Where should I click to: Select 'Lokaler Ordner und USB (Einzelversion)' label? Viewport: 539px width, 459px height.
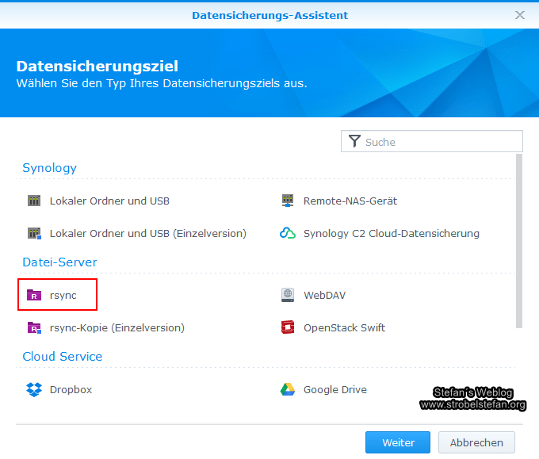(x=148, y=233)
